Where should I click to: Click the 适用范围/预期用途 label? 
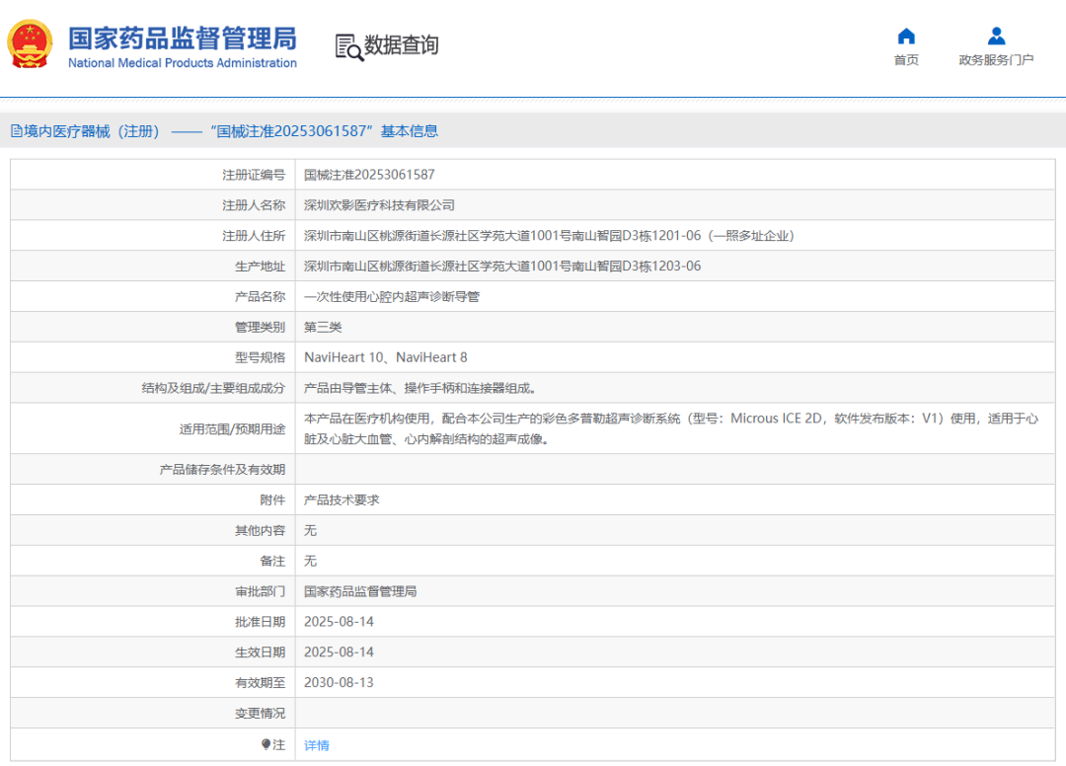point(233,428)
